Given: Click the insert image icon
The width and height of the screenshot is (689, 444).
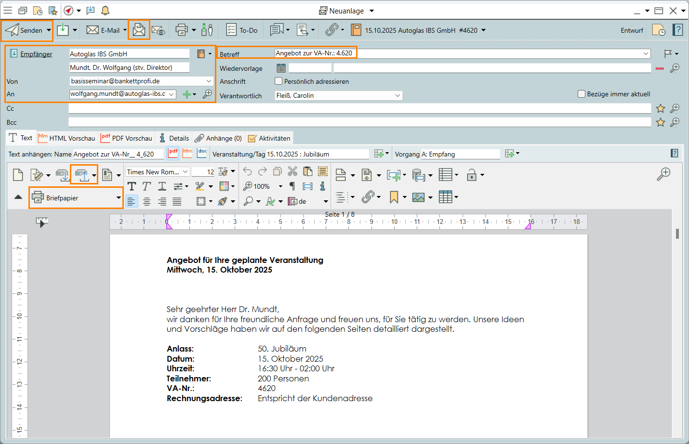Looking at the screenshot, I should (x=418, y=197).
